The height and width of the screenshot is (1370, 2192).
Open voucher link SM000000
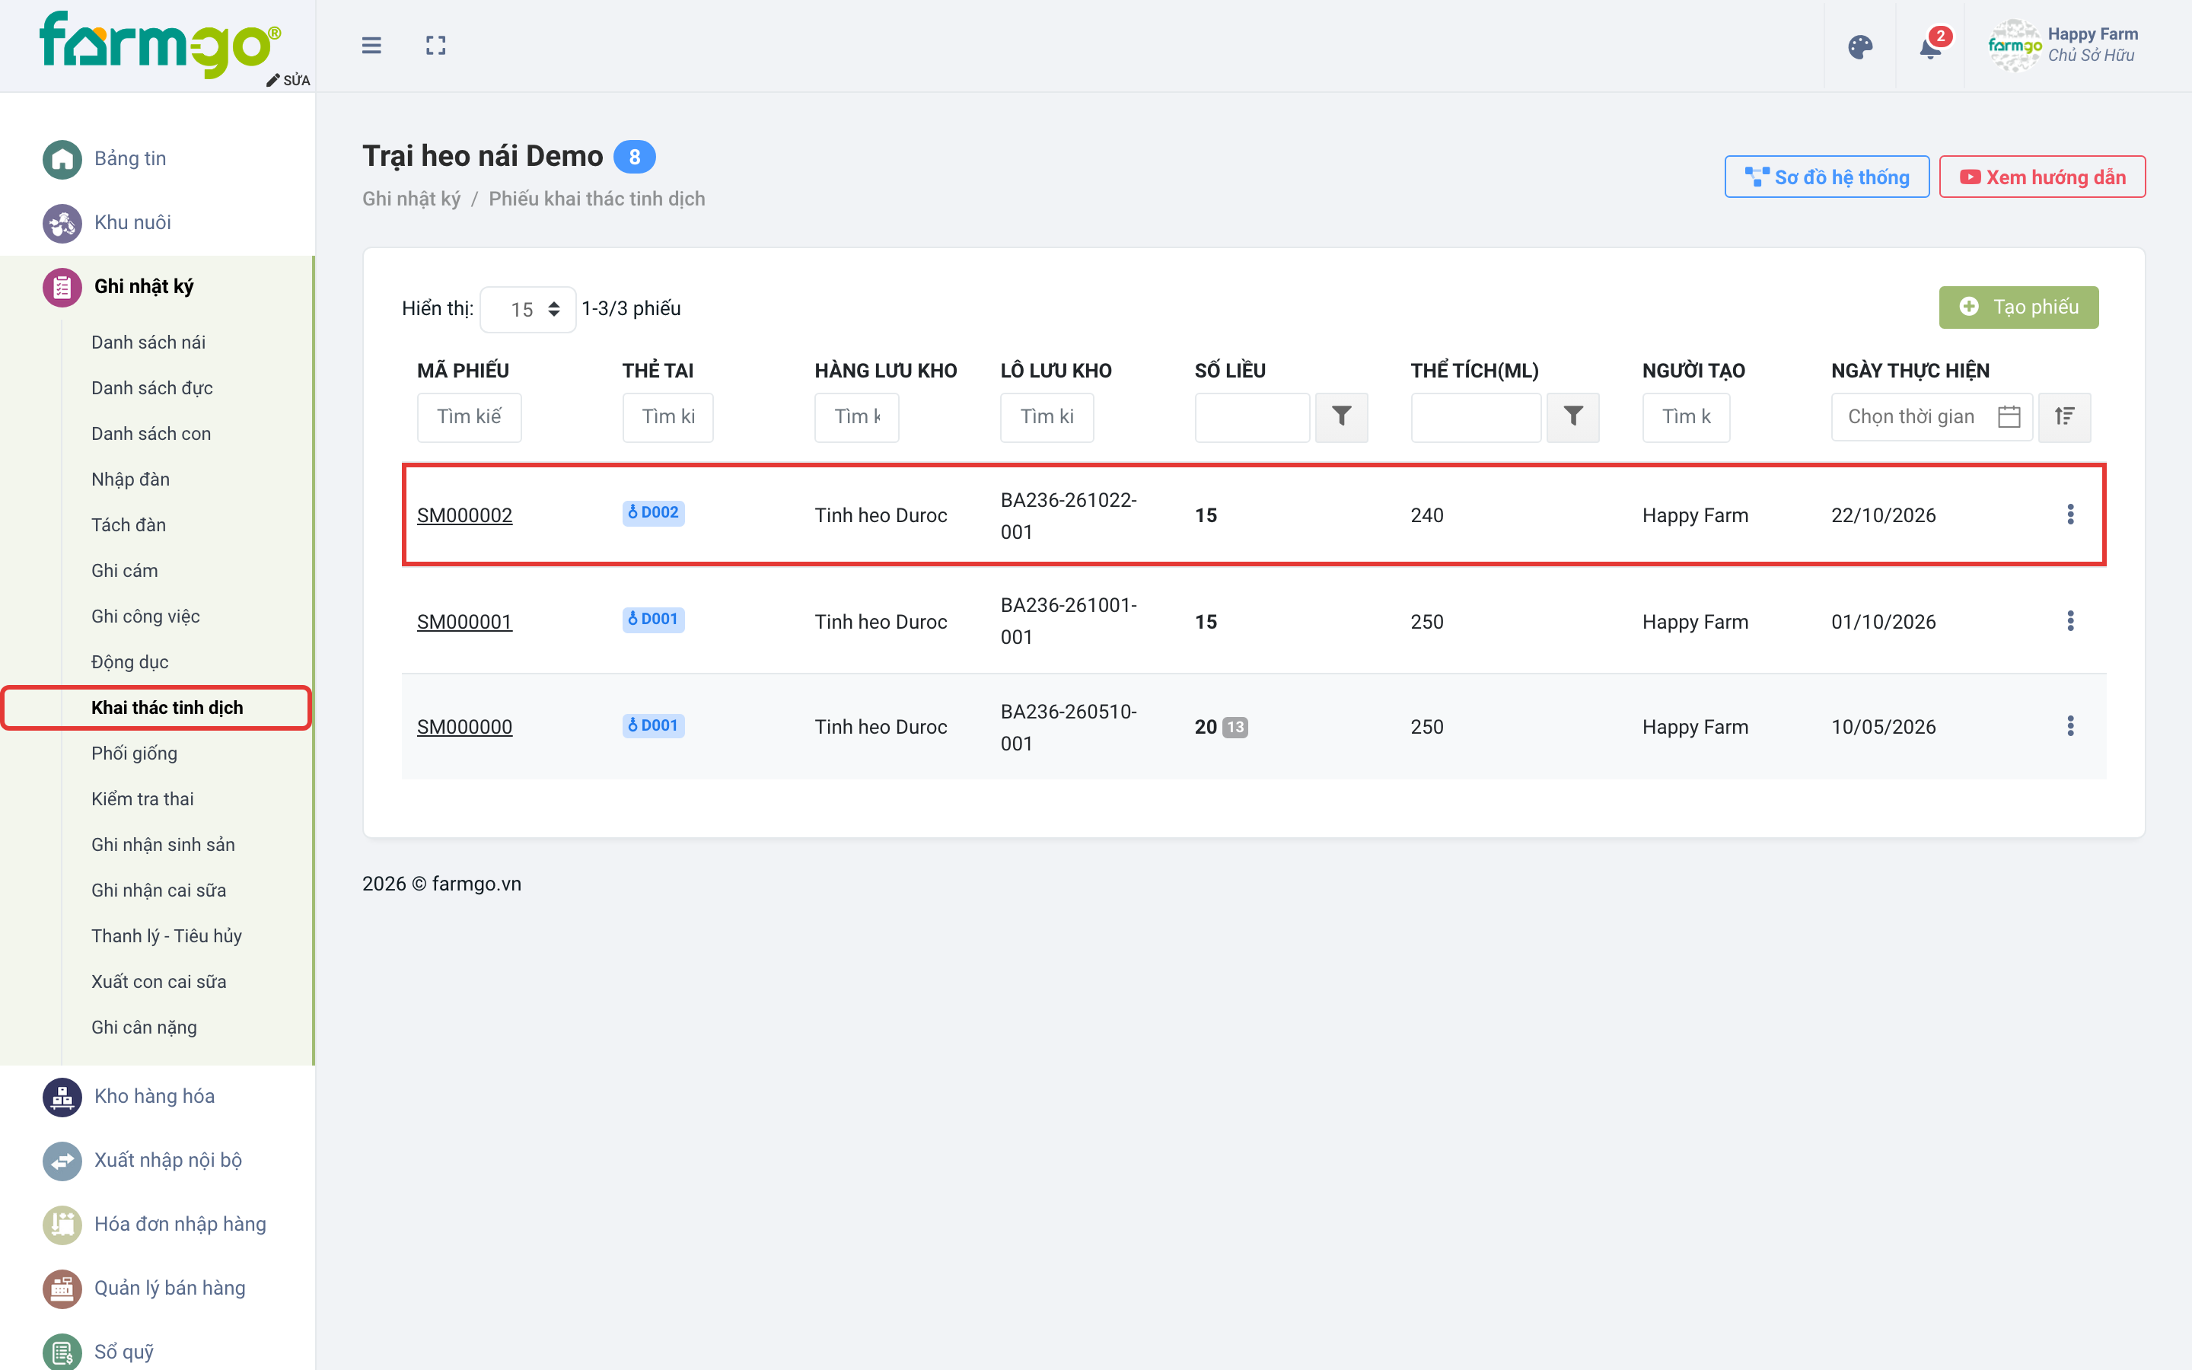point(465,727)
